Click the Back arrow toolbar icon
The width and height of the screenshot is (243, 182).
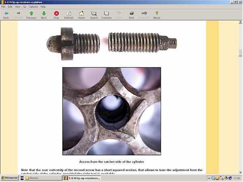pyautogui.click(x=6, y=13)
